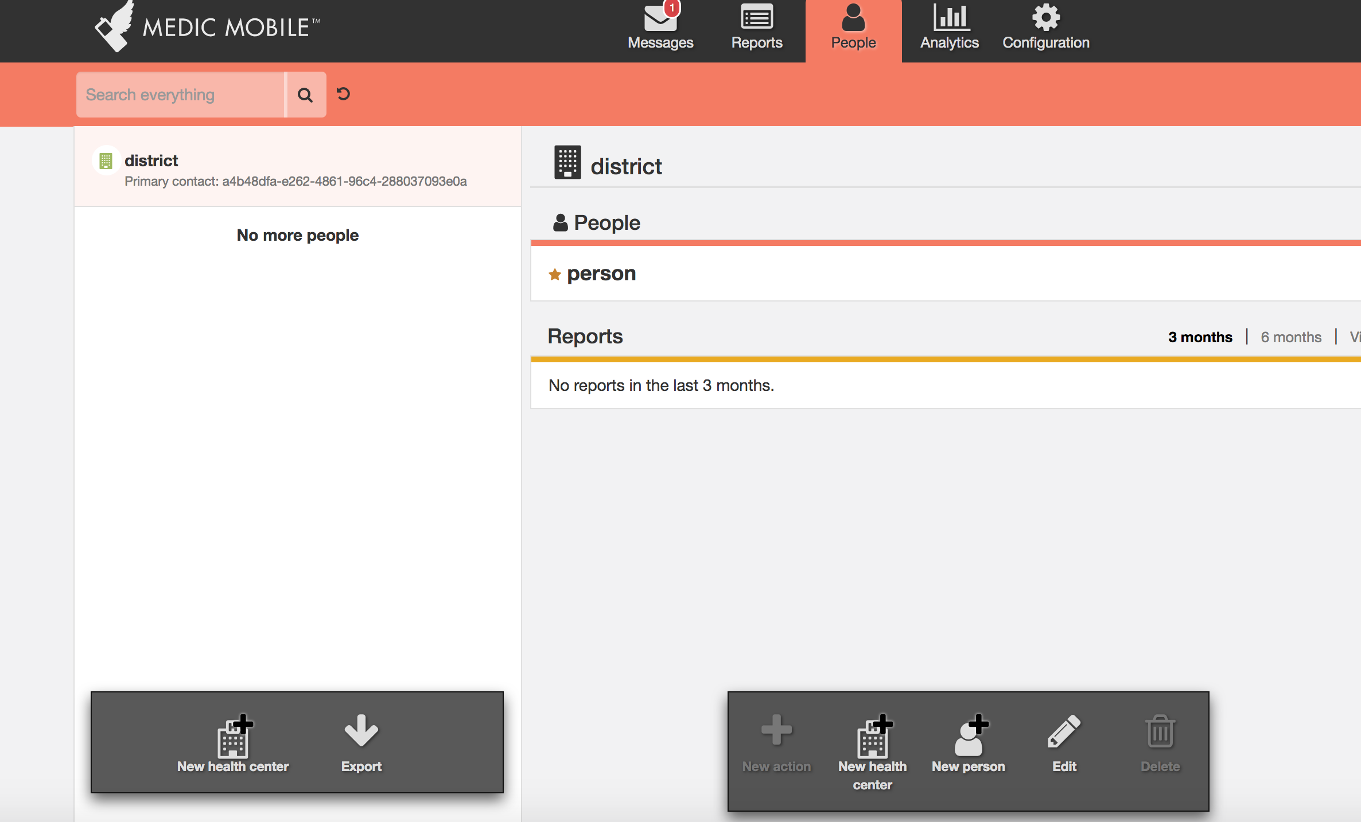
Task: Click 'No reports in the last 3 months.' text
Action: [x=661, y=385]
